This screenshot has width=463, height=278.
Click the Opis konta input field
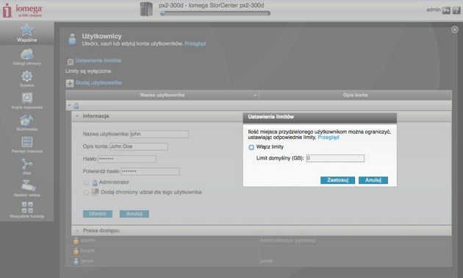tap(139, 146)
